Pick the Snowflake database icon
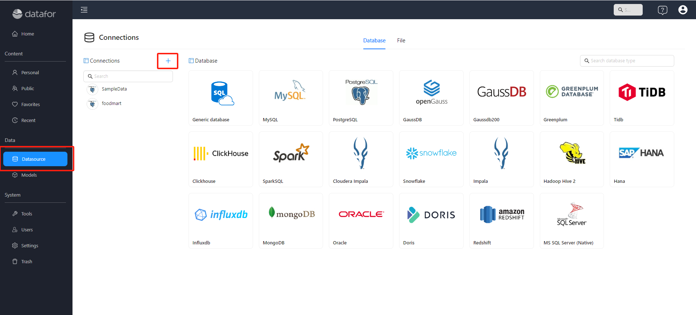The height and width of the screenshot is (315, 696). 431,154
